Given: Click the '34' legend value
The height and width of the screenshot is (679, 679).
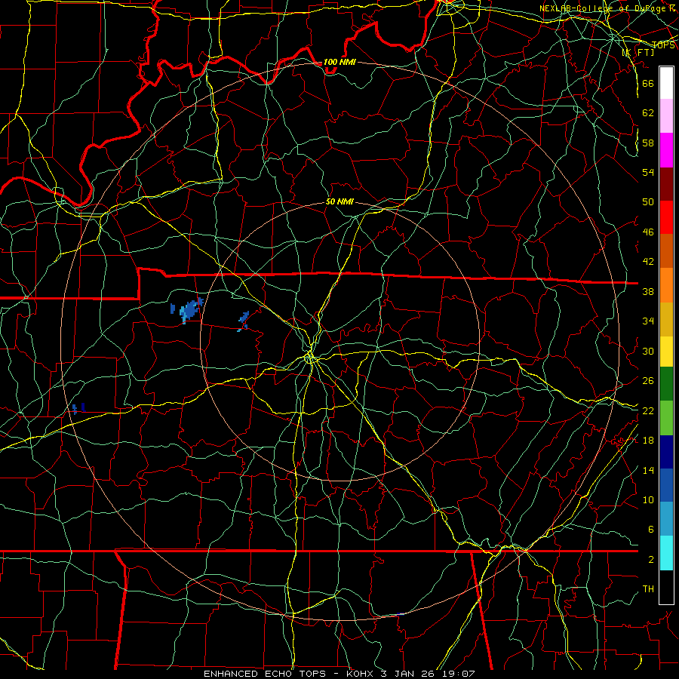Looking at the screenshot, I should coord(648,321).
